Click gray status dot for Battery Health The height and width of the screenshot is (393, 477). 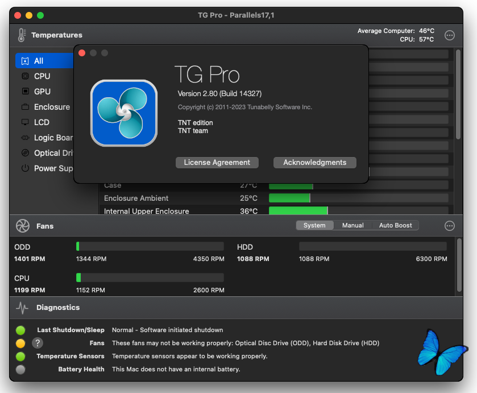click(20, 369)
